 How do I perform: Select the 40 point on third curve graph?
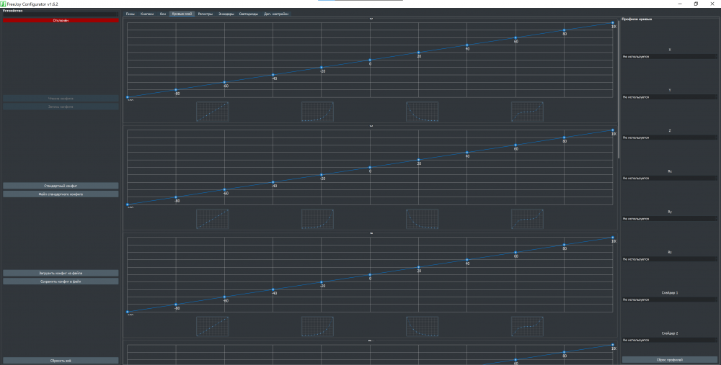pyautogui.click(x=466, y=260)
